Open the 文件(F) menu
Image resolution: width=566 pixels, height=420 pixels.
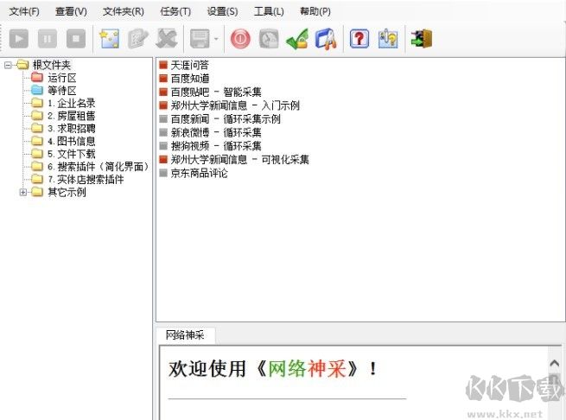tap(24, 11)
